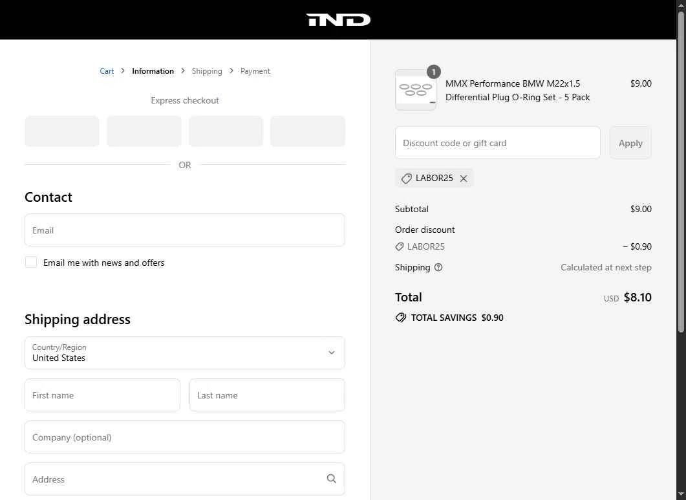
Task: Click the IND logo in header
Action: (x=338, y=19)
